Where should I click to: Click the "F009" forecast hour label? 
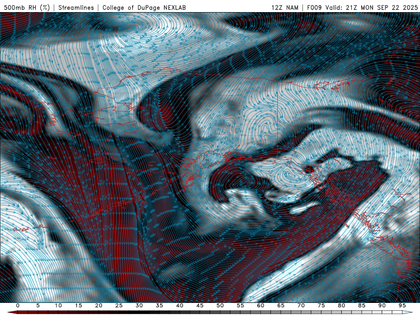314,7
